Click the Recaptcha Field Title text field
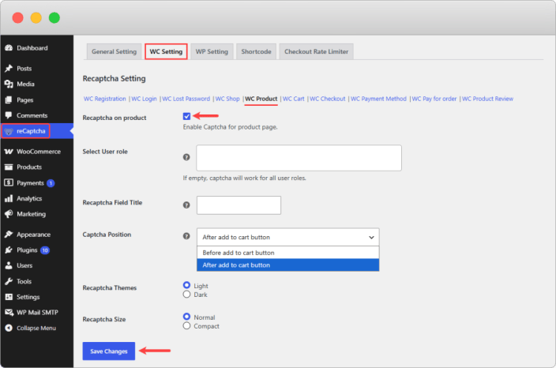 239,205
